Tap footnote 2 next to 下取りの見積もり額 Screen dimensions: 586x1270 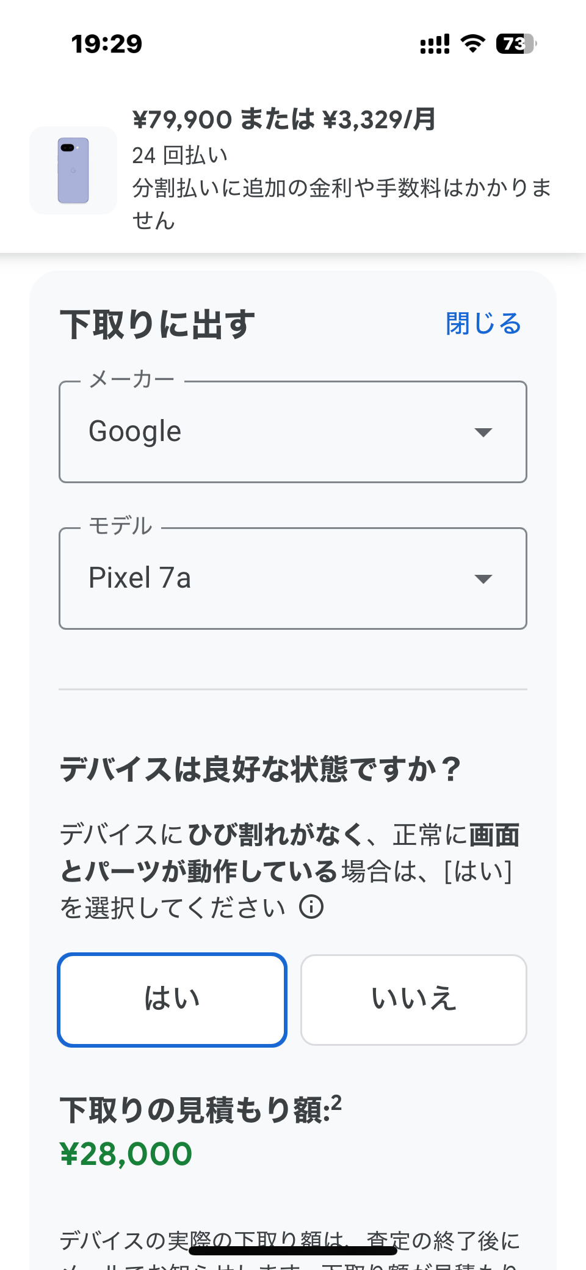(336, 1103)
